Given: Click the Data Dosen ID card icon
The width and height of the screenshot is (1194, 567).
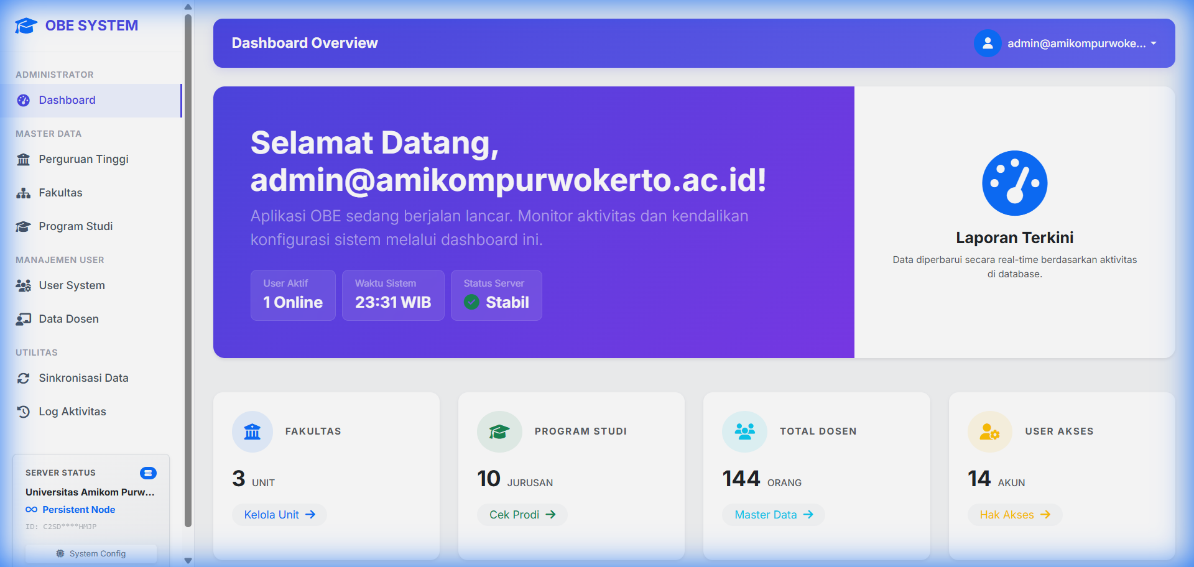Looking at the screenshot, I should [x=24, y=318].
